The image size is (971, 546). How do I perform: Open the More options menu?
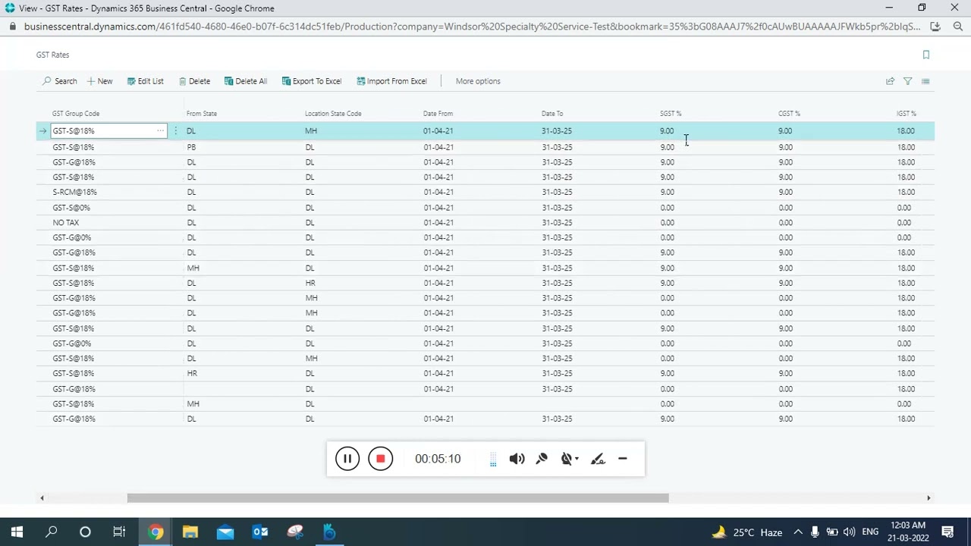coord(478,81)
